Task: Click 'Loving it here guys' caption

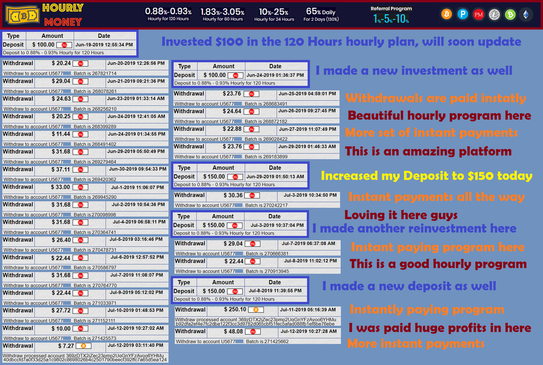Action: 401,215
